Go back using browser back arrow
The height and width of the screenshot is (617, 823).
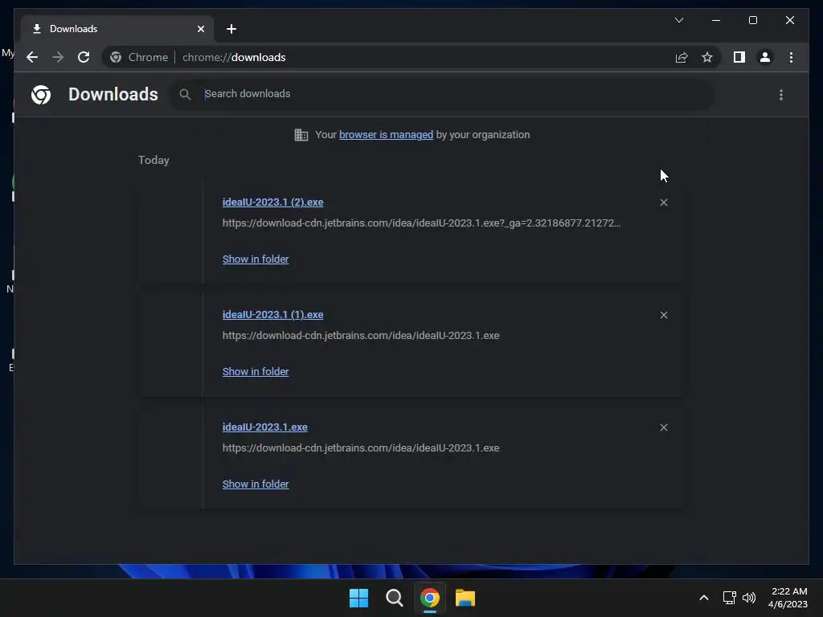coord(32,57)
